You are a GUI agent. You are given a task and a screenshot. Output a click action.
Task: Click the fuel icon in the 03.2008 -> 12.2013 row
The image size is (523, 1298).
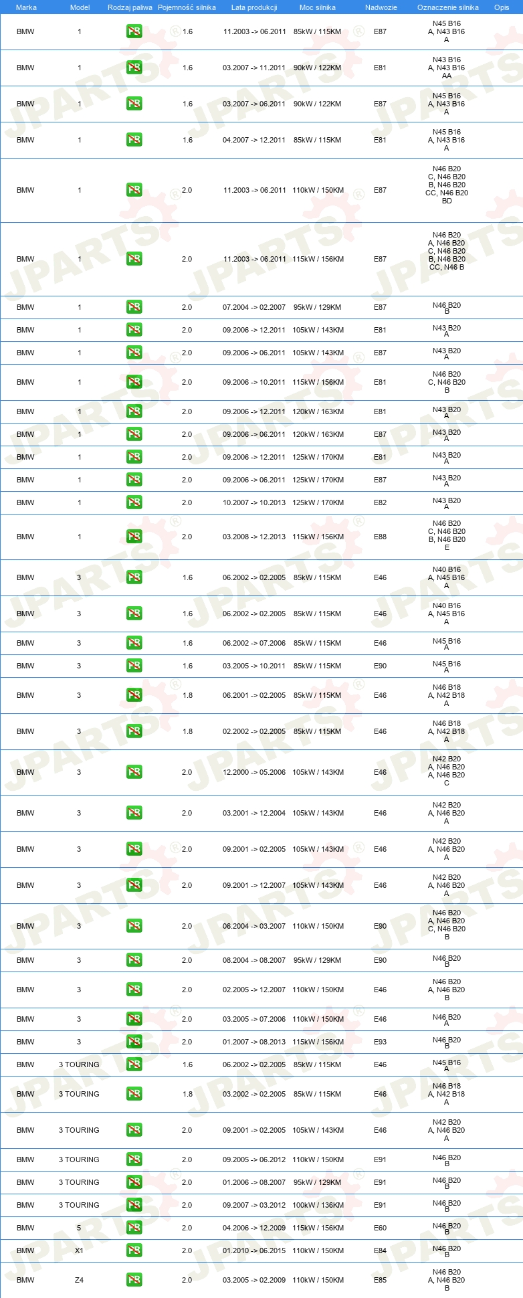134,537
